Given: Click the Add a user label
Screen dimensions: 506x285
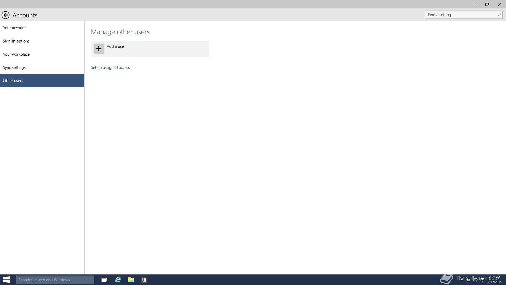Looking at the screenshot, I should (116, 46).
